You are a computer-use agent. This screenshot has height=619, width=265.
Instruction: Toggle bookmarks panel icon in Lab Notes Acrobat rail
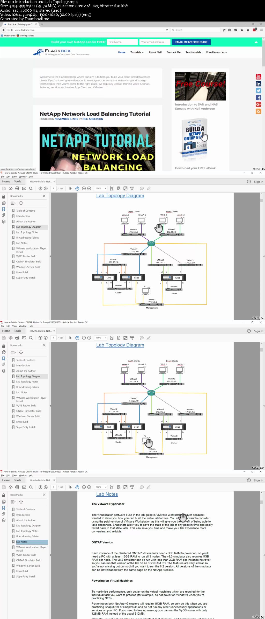click(4, 508)
